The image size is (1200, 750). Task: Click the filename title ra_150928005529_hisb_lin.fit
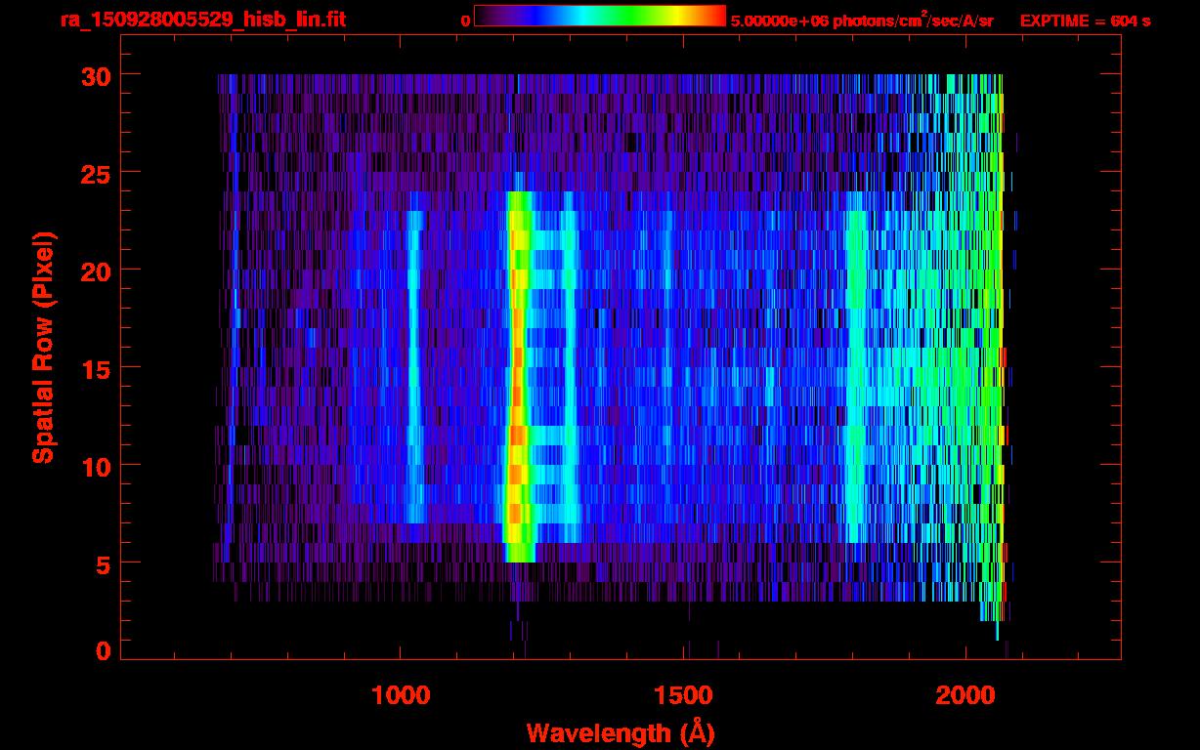(x=202, y=20)
